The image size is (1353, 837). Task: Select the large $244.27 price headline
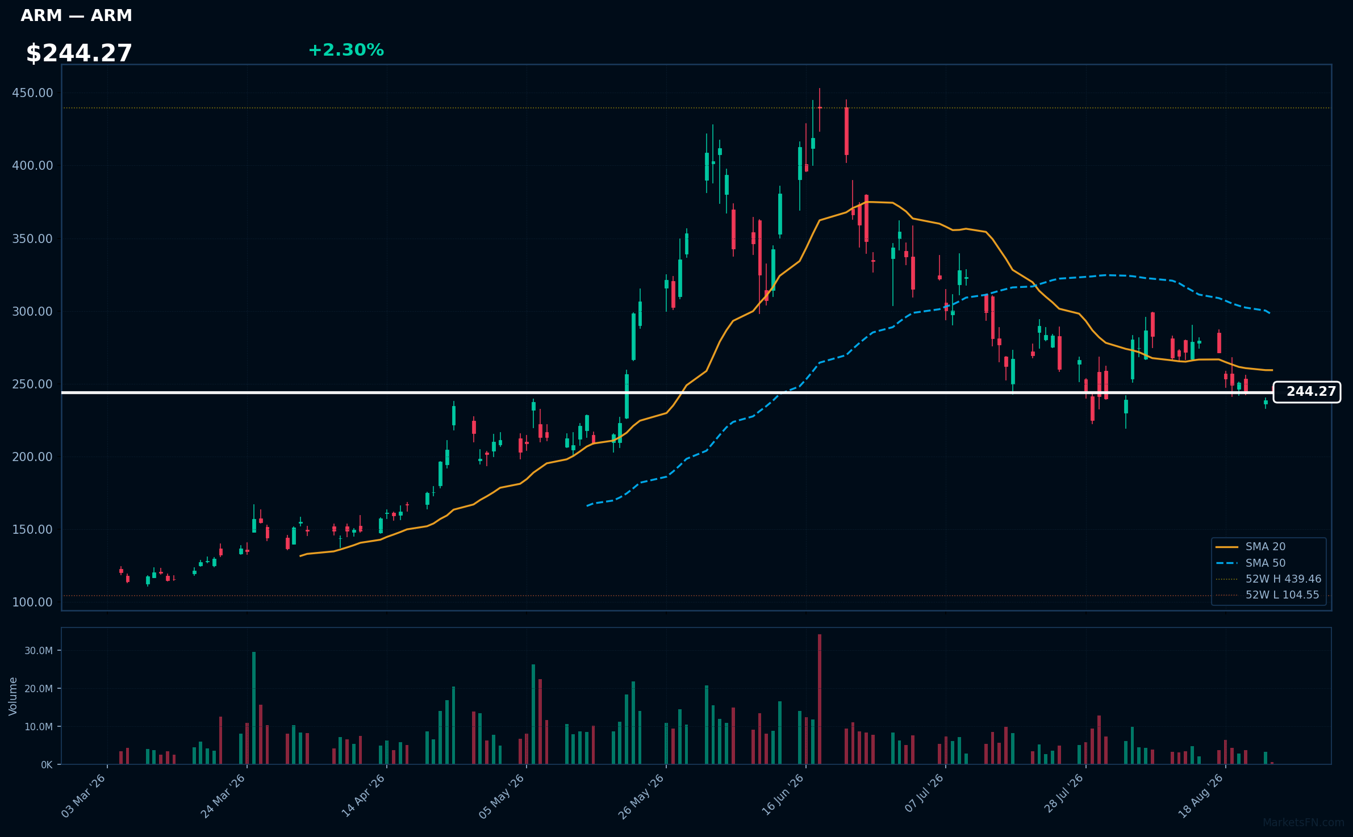(x=79, y=53)
